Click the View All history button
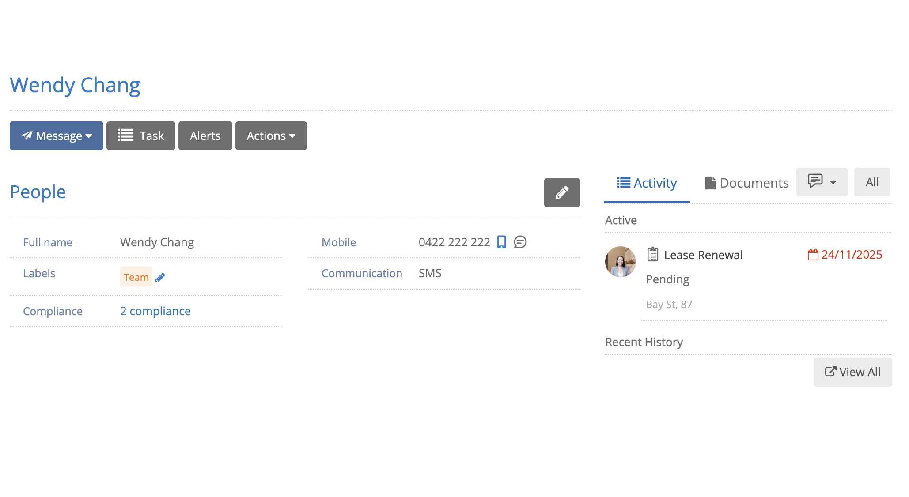Screen dimensions: 909x497 click(853, 372)
